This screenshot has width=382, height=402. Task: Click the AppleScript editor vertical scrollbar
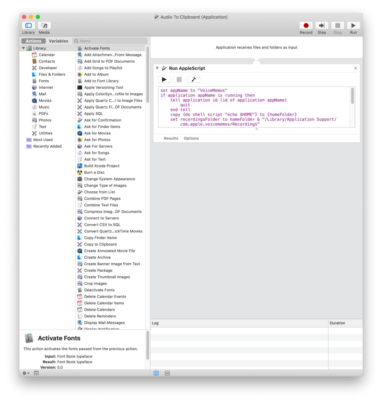(352, 96)
